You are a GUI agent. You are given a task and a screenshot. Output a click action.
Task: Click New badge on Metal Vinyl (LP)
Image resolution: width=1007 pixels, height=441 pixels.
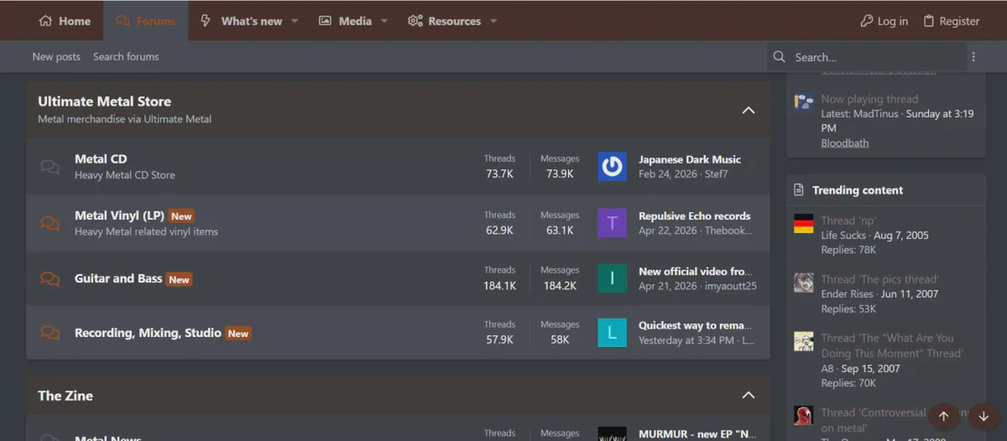181,216
